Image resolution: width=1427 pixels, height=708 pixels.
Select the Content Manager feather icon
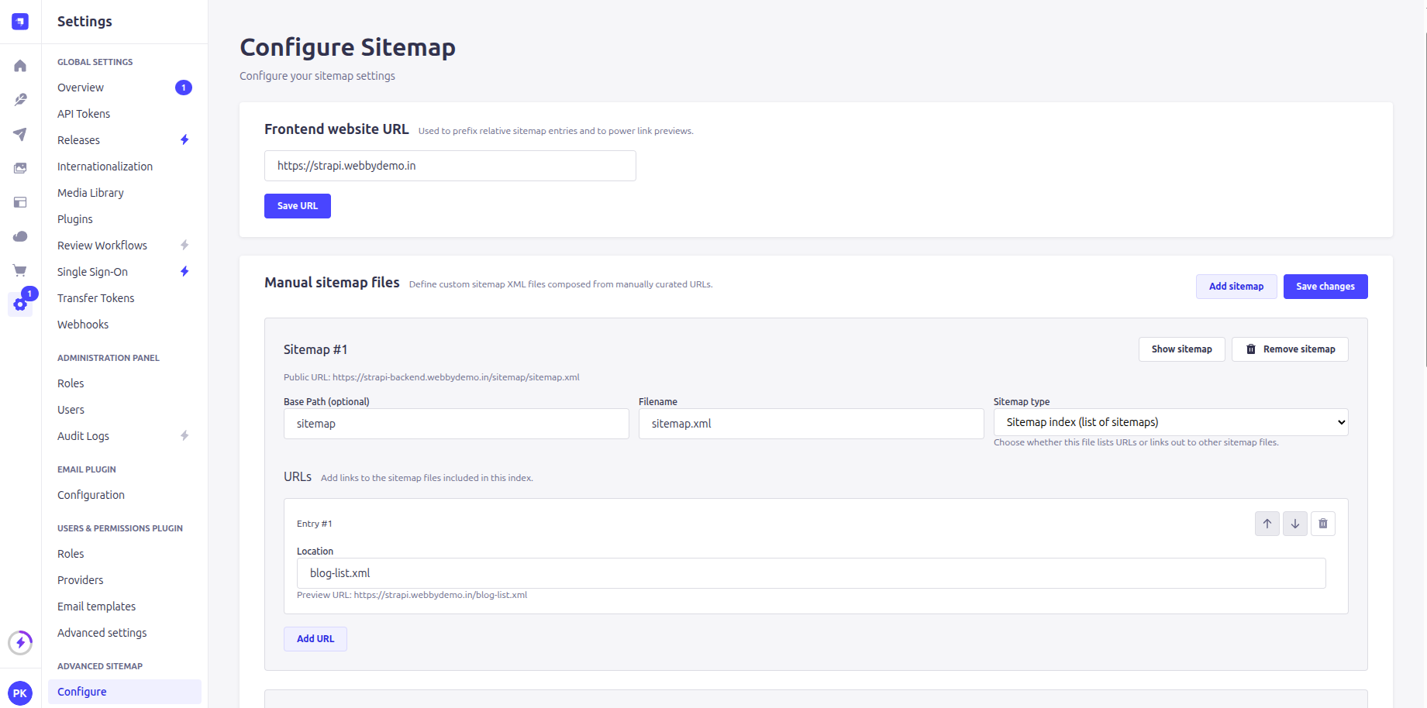pyautogui.click(x=20, y=100)
